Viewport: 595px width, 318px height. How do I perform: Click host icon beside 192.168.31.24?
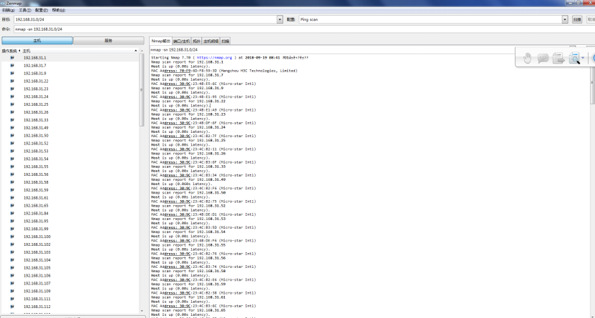tap(12, 96)
